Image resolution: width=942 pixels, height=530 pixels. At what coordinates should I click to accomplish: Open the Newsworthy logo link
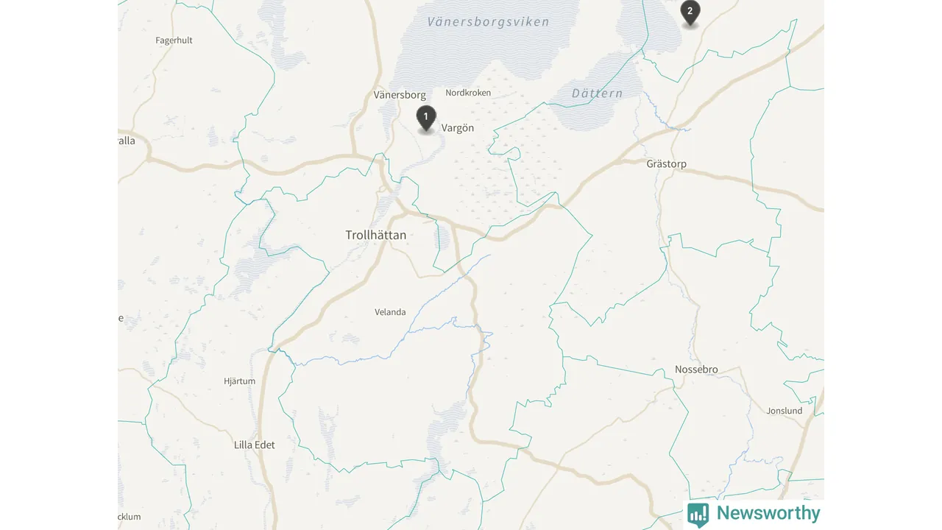click(754, 514)
